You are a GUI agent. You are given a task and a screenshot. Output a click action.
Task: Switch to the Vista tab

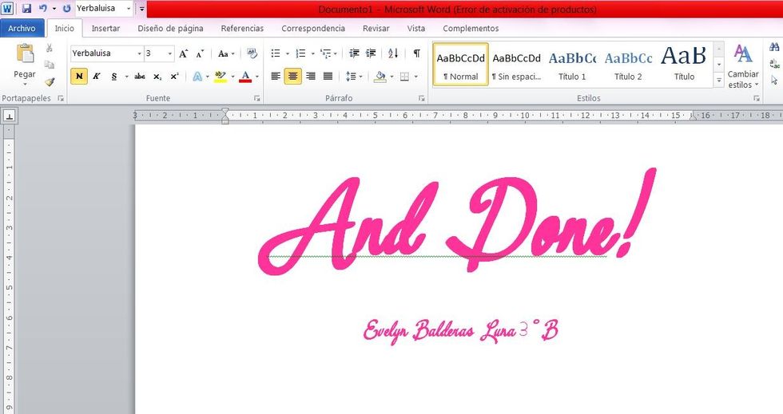coord(416,29)
